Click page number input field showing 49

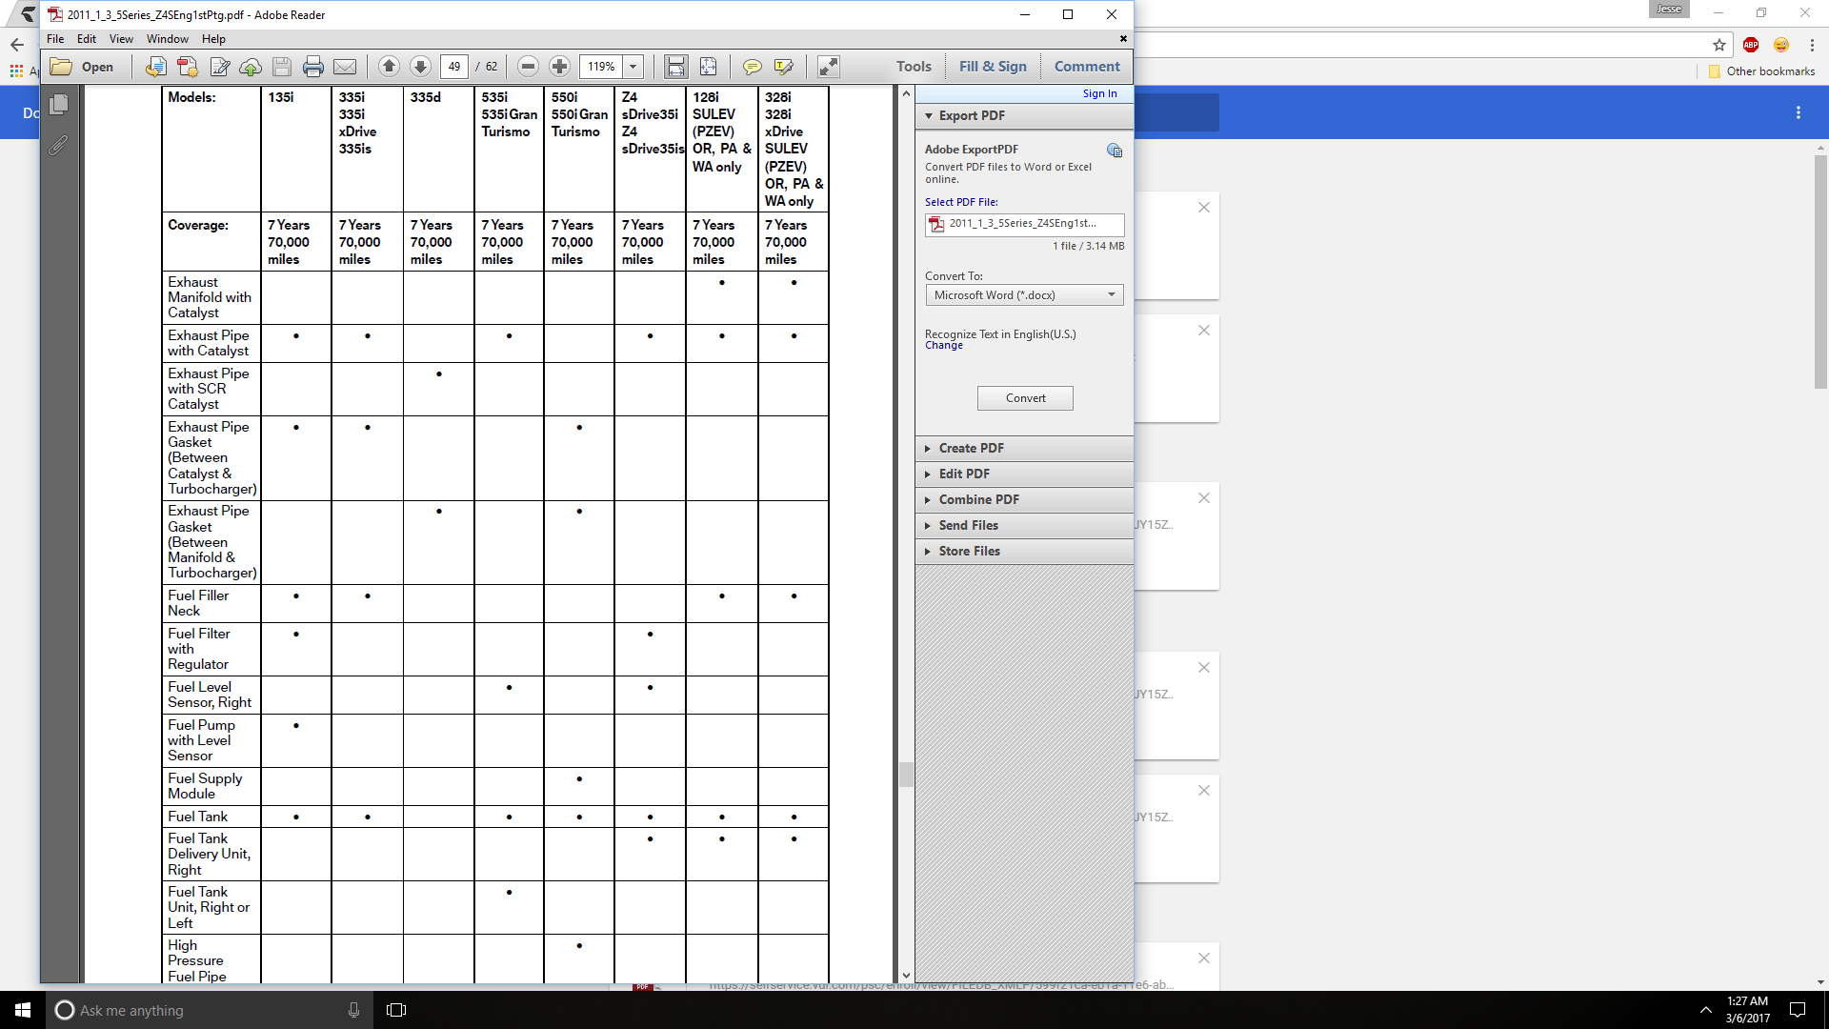[454, 67]
